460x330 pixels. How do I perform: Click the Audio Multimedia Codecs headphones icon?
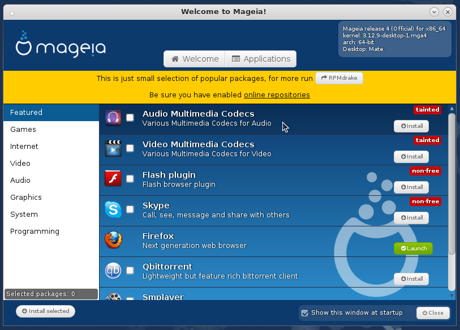pyautogui.click(x=113, y=118)
